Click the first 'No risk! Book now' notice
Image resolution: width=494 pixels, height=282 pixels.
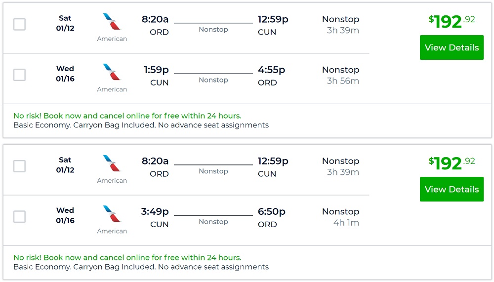click(x=127, y=116)
